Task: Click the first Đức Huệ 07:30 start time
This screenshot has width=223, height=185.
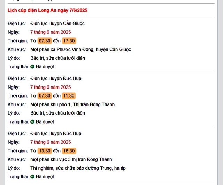Action: tap(45, 95)
